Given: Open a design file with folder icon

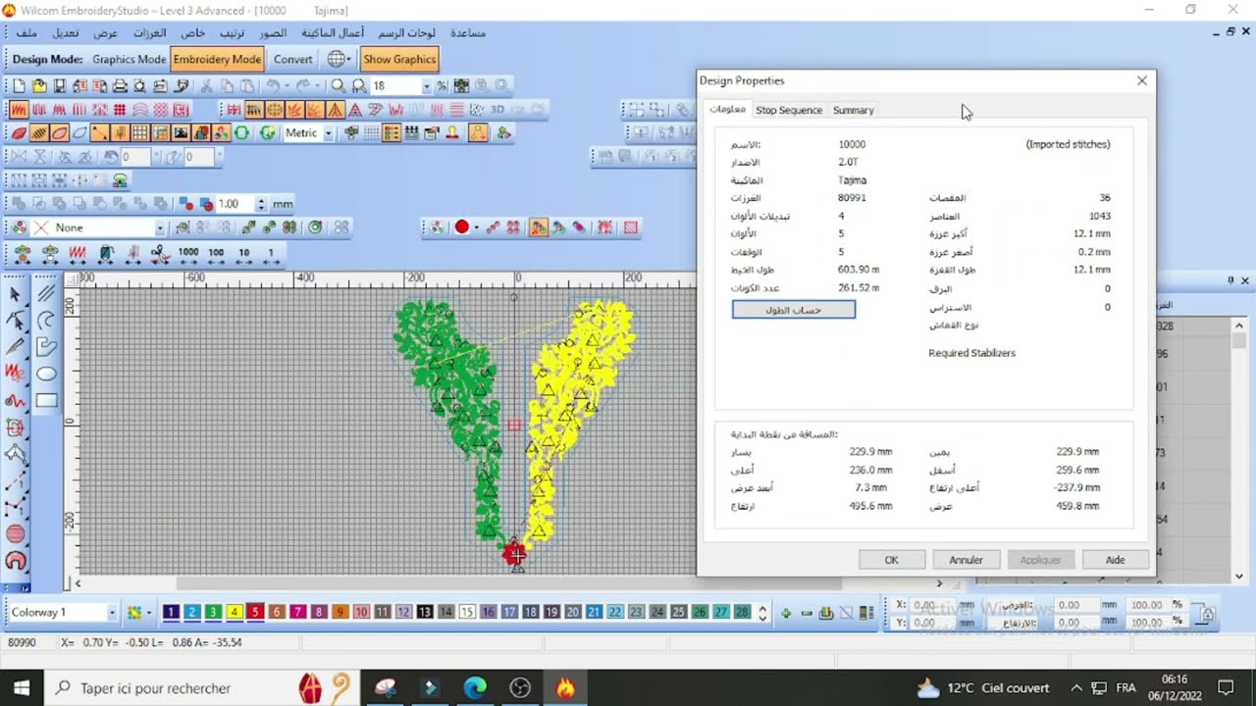Looking at the screenshot, I should pyautogui.click(x=38, y=86).
